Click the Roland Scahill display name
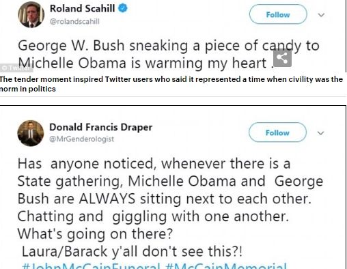Image resolution: width=347 pixels, height=269 pixels. [82, 9]
